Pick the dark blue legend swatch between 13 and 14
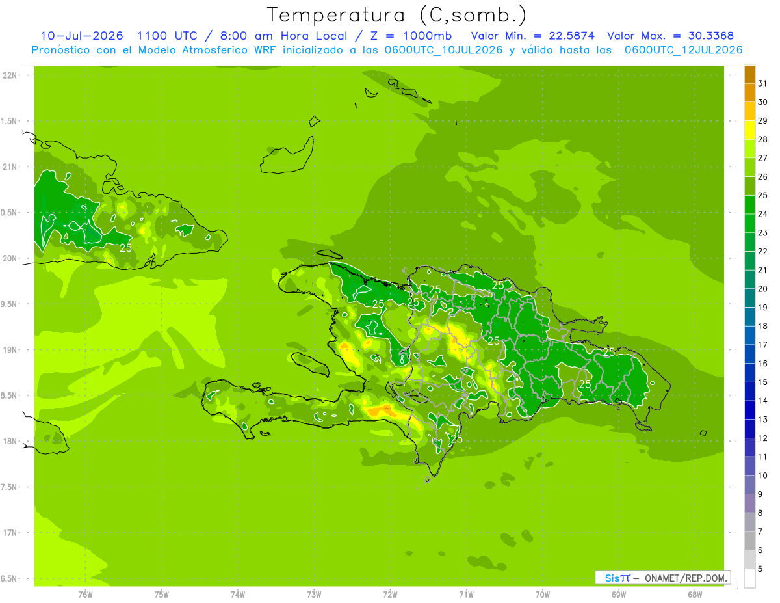Viewport: 780px width, 603px height. pos(749,410)
